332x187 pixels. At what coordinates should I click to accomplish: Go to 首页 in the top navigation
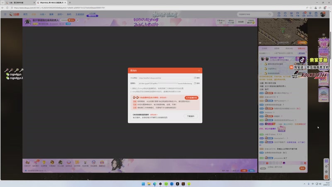point(25,14)
